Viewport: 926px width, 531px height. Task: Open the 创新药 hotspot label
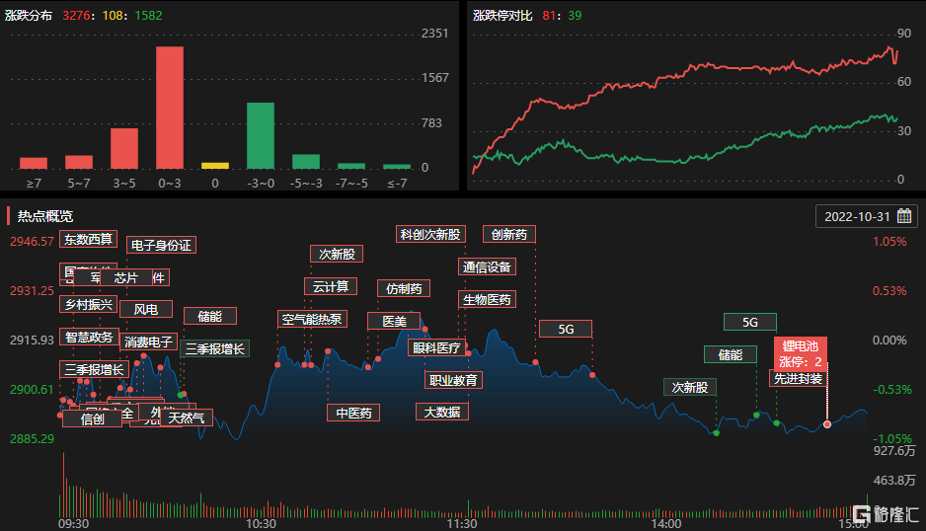(509, 235)
